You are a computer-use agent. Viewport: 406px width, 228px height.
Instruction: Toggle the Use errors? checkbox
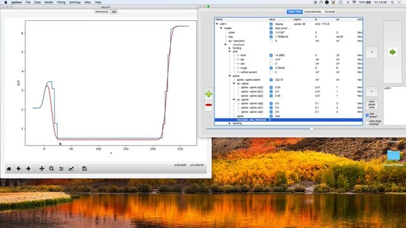(367, 115)
